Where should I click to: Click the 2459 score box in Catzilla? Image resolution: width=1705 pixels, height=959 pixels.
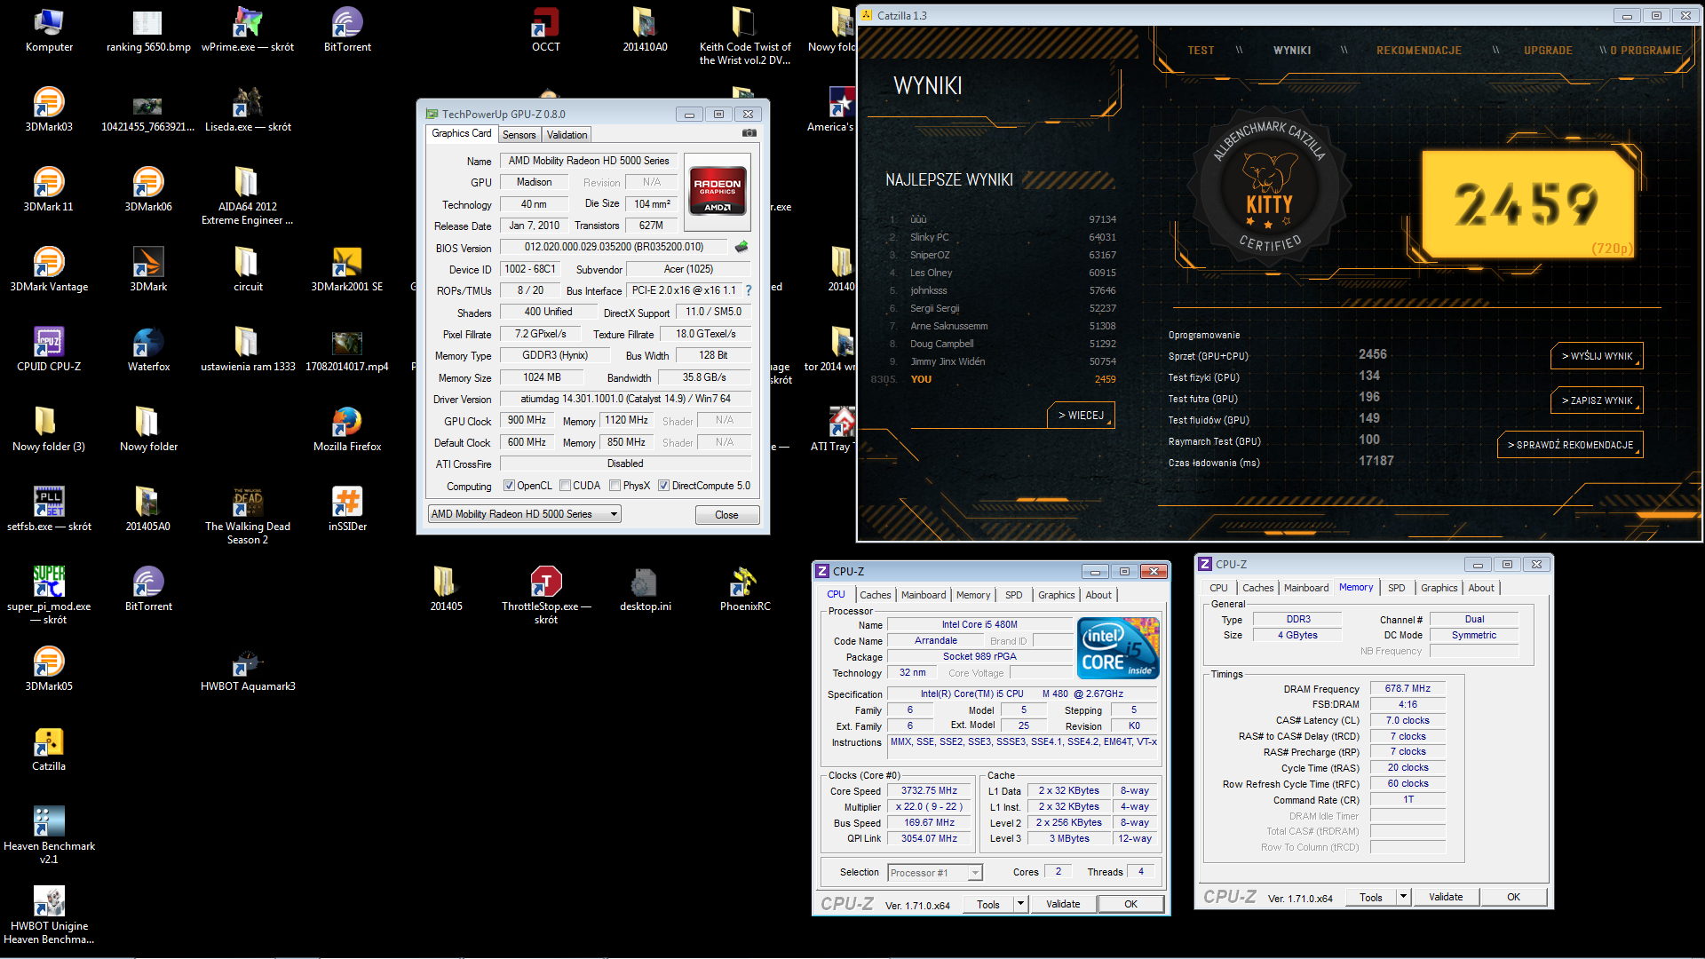pos(1527,203)
